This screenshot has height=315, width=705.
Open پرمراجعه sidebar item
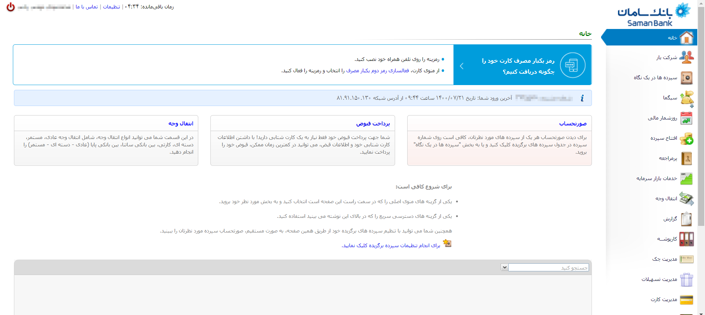tap(668, 158)
